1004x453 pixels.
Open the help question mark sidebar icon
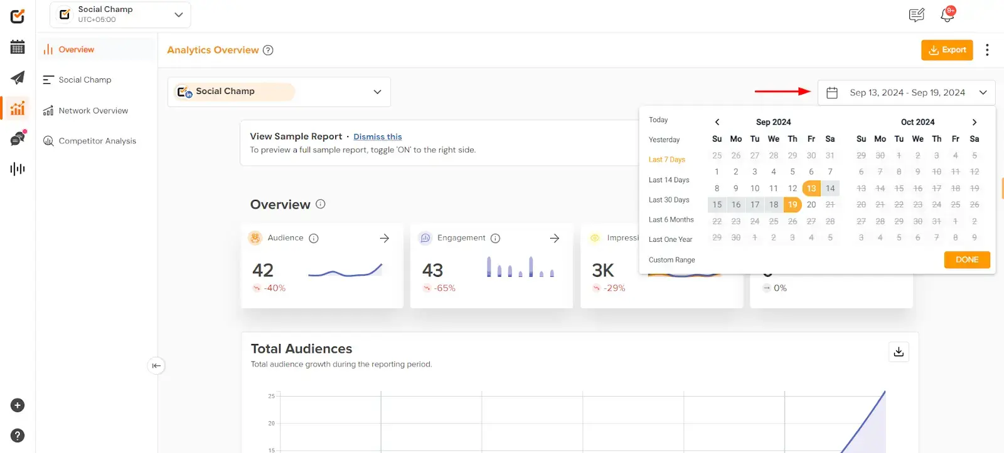(x=18, y=435)
